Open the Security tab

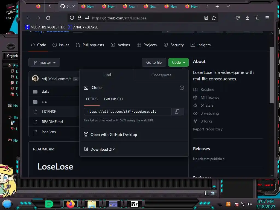click(174, 45)
